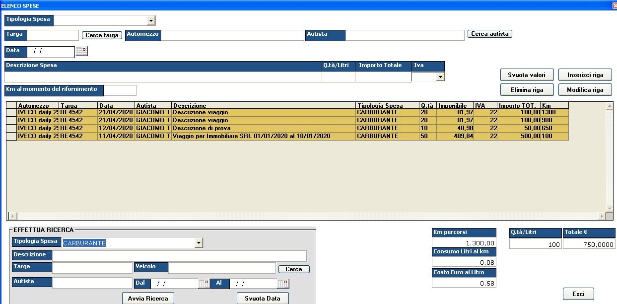Focus the Veicolo input field
Image resolution: width=617 pixels, height=304 pixels.
click(222, 268)
